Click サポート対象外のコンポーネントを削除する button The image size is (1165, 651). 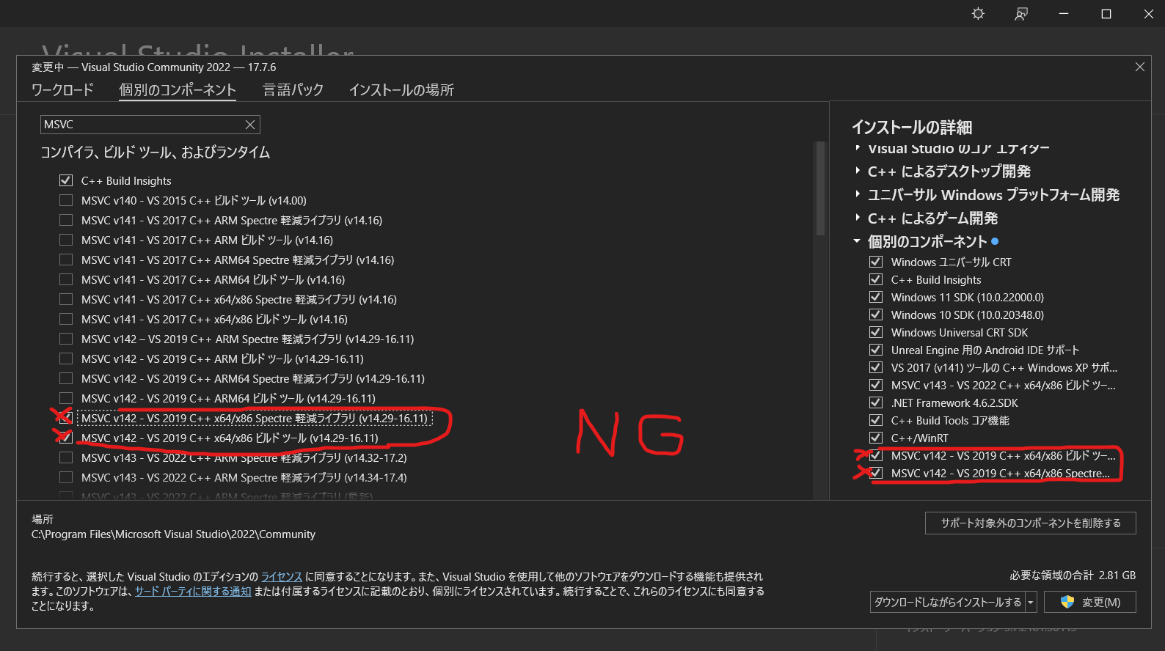point(1030,523)
